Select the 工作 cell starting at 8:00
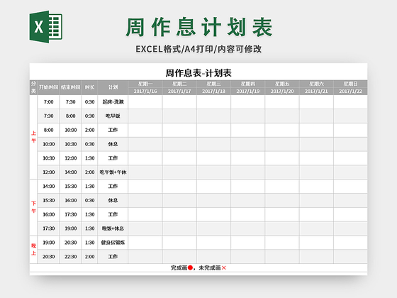This screenshot has height=298, width=397. pos(113,130)
